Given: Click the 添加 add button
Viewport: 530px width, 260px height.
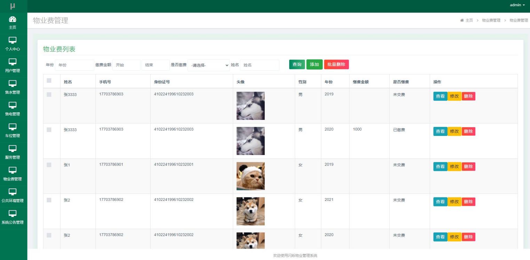Looking at the screenshot, I should [x=314, y=65].
